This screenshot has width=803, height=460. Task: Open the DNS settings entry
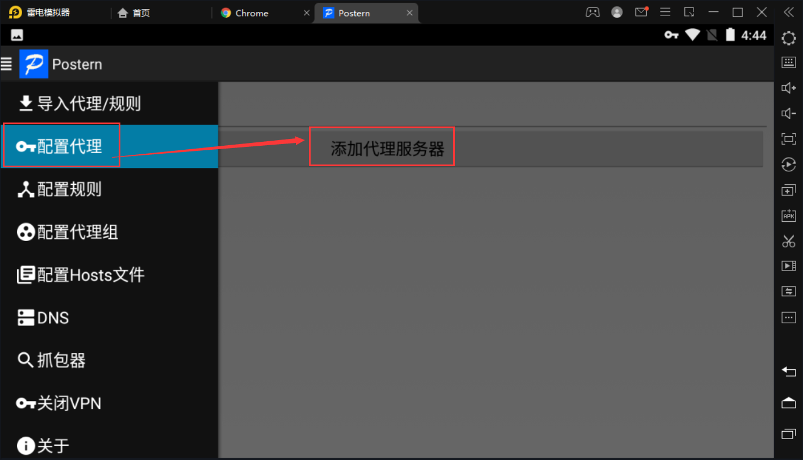tap(109, 318)
